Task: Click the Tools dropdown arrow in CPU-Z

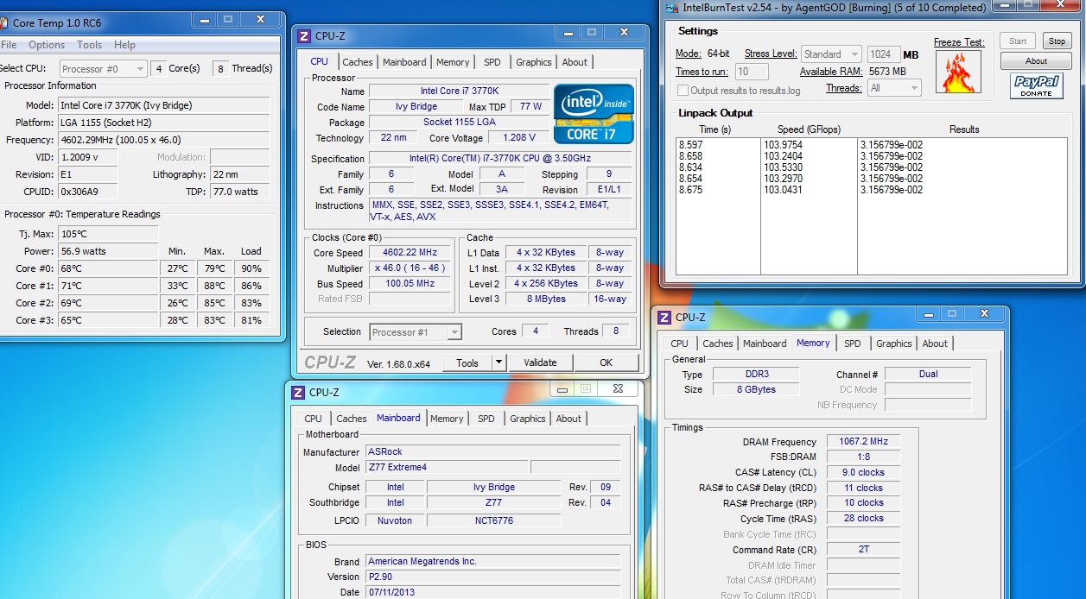Action: [x=499, y=363]
